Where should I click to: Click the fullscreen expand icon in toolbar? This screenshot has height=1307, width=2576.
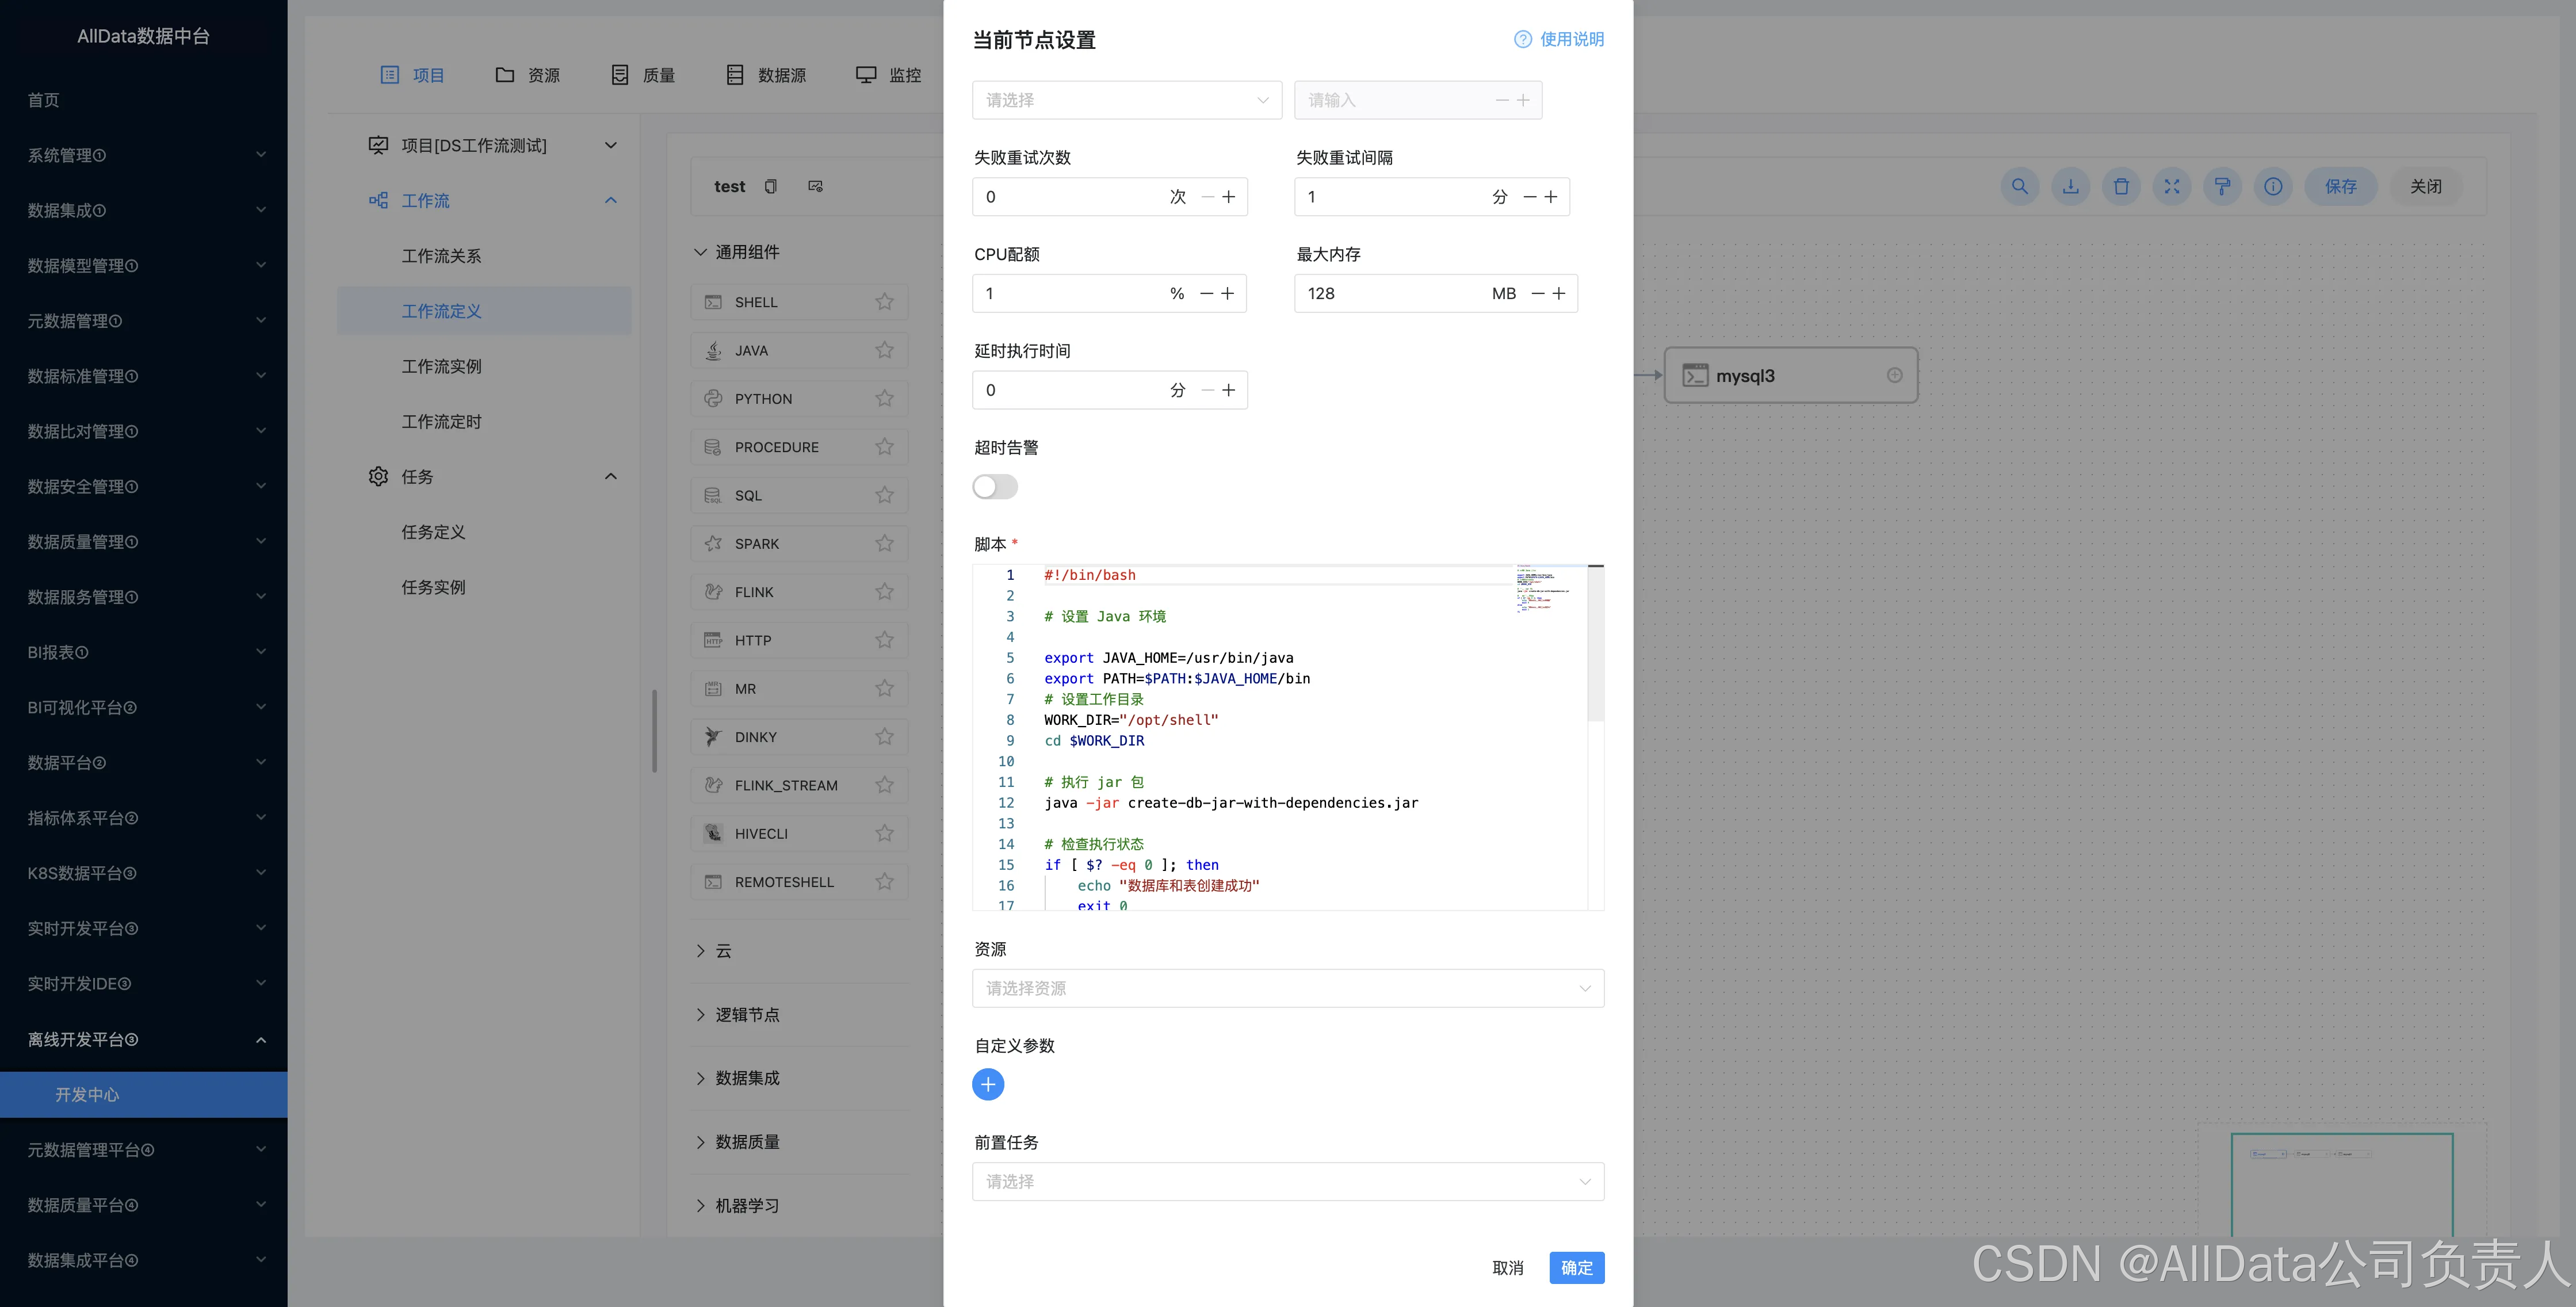2172,186
